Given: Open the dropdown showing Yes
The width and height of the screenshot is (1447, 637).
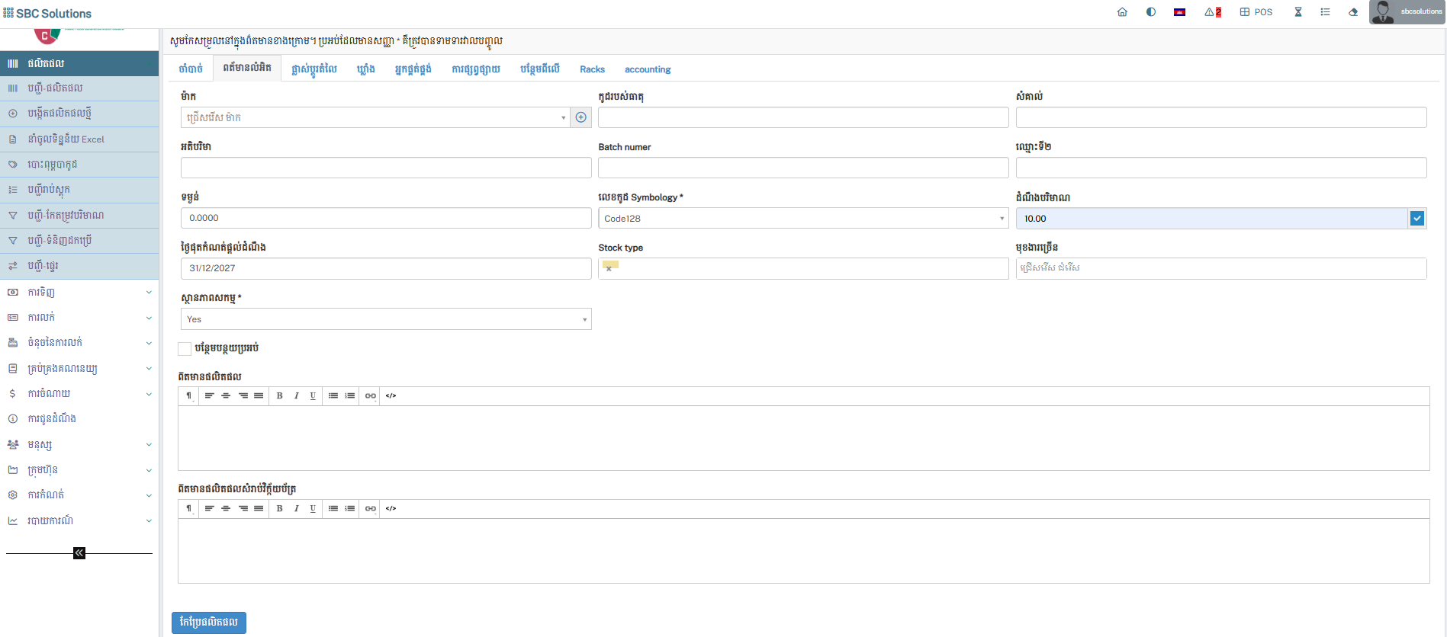Looking at the screenshot, I should (x=386, y=319).
